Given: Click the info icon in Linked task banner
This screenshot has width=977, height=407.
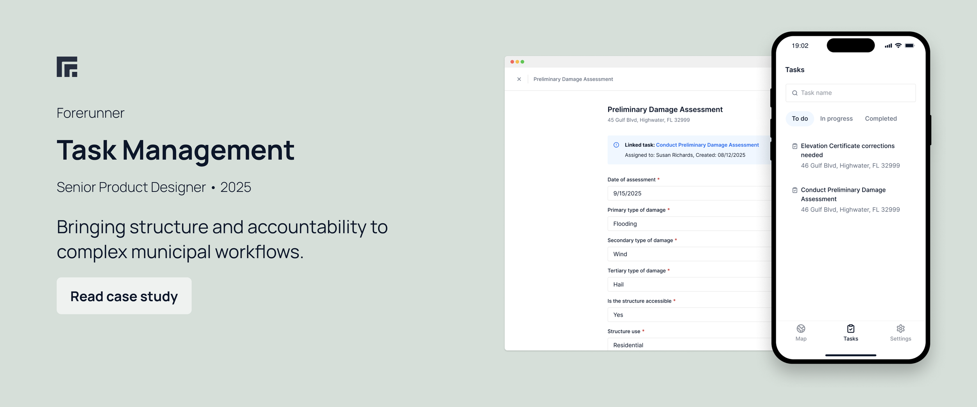Looking at the screenshot, I should (x=616, y=145).
